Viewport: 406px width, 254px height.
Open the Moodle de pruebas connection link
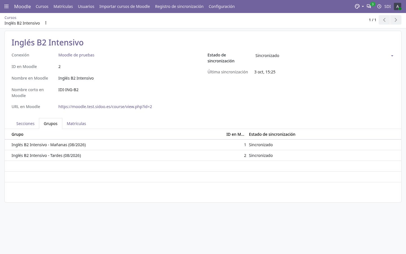pos(76,55)
